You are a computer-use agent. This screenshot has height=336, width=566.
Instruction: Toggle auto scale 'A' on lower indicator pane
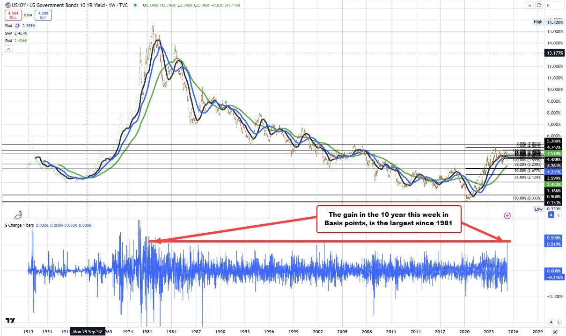pyautogui.click(x=551, y=322)
